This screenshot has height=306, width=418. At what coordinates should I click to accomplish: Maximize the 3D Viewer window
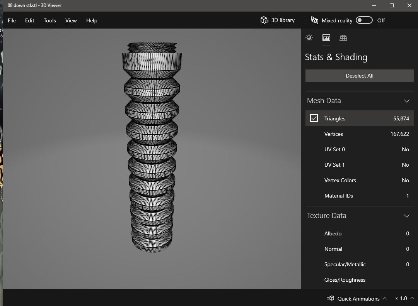coord(392,5)
